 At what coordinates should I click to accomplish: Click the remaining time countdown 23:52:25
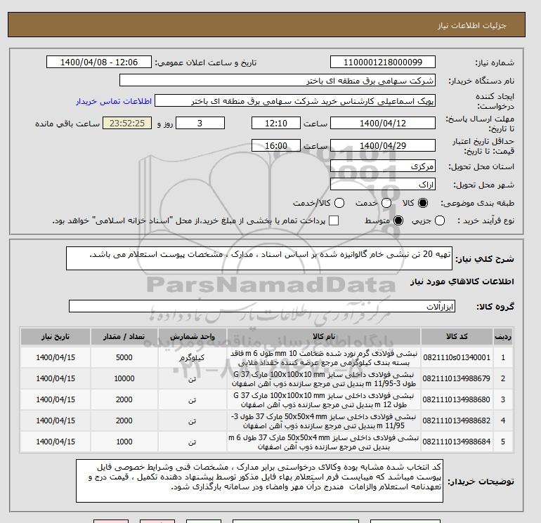point(127,123)
